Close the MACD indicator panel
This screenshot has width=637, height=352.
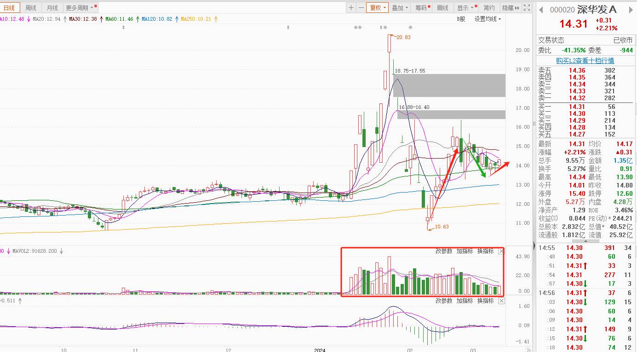(x=501, y=301)
